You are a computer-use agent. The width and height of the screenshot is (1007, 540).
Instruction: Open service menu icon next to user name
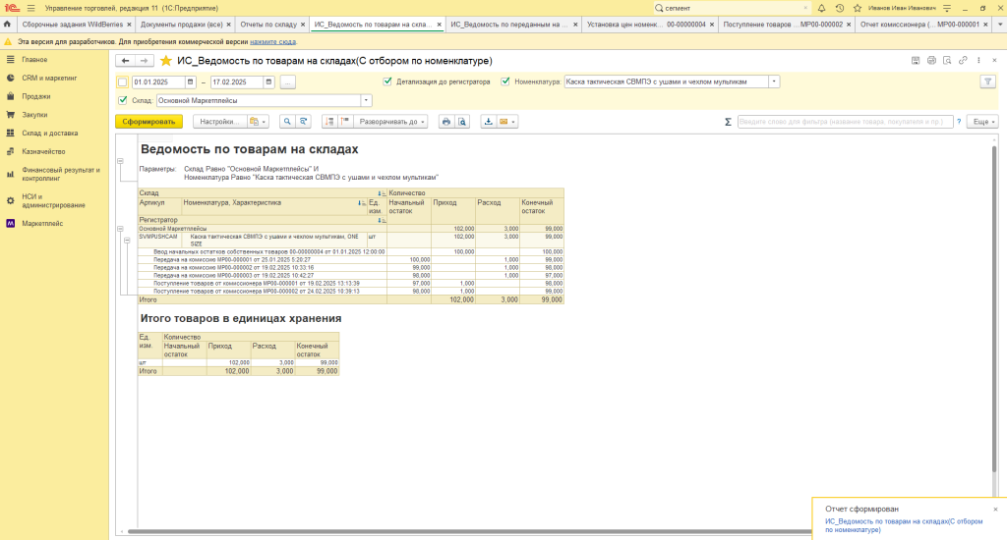point(947,8)
